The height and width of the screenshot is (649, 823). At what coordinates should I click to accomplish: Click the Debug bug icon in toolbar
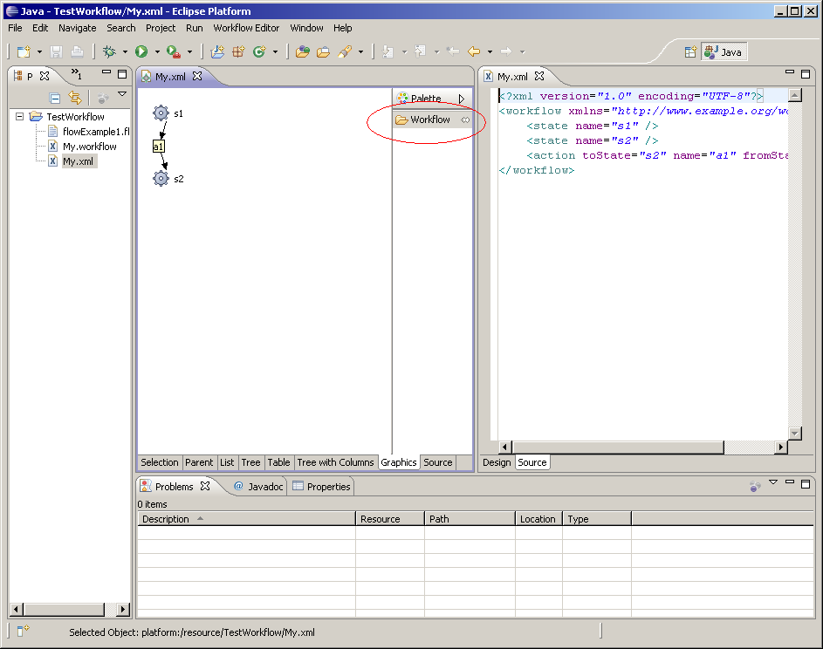(109, 52)
